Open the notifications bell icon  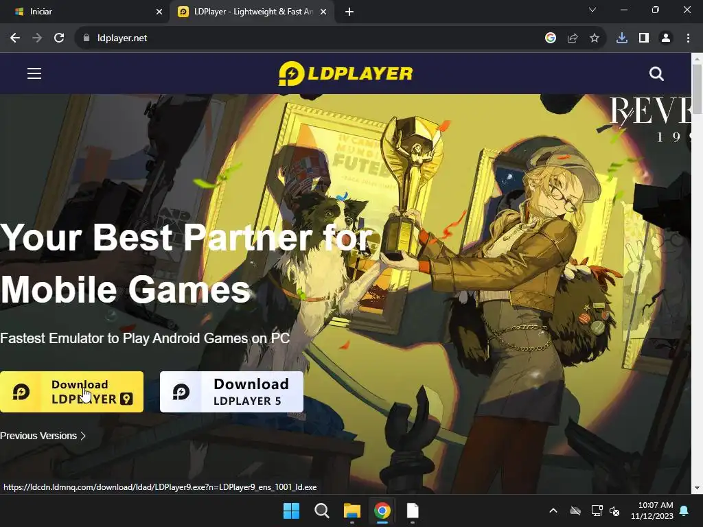684,511
